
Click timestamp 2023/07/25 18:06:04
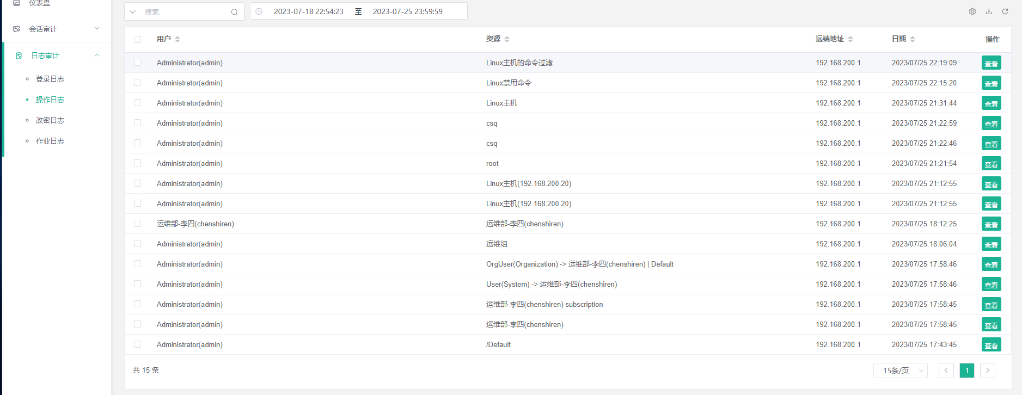pyautogui.click(x=924, y=244)
